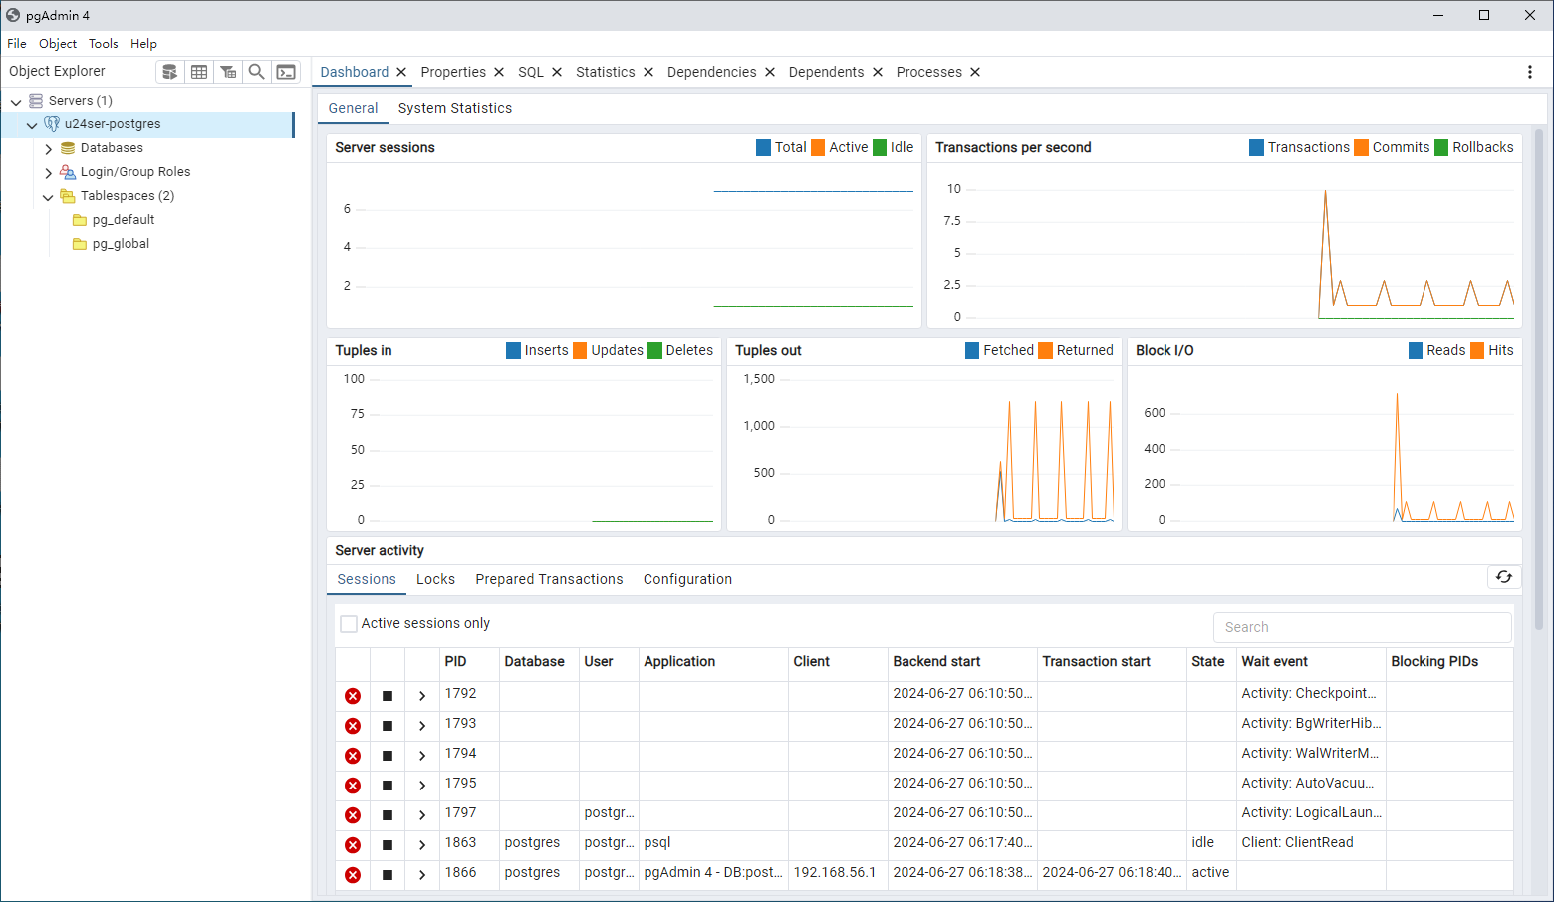
Task: Click the u24ser-postgres server elephant icon
Action: coord(52,124)
